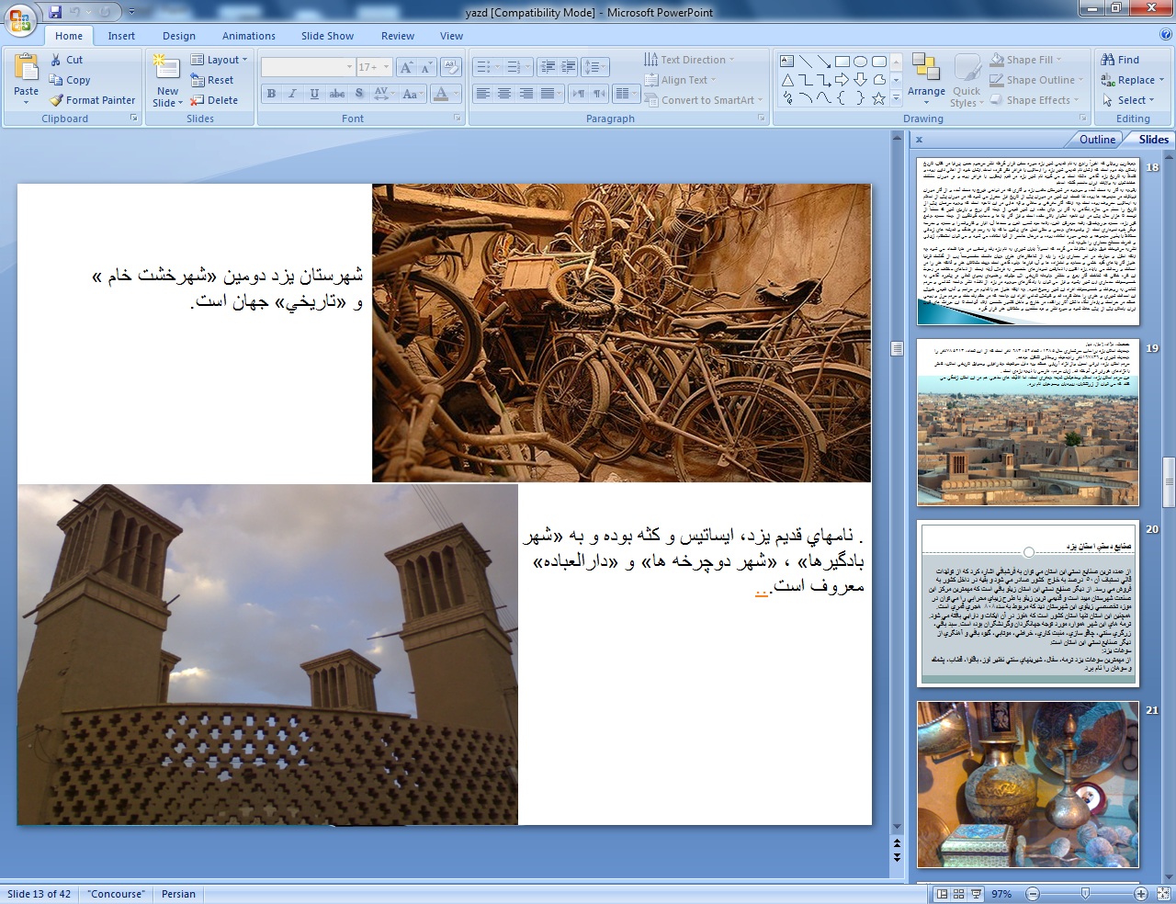Image resolution: width=1176 pixels, height=904 pixels.
Task: Click Reset slide button
Action: click(212, 80)
